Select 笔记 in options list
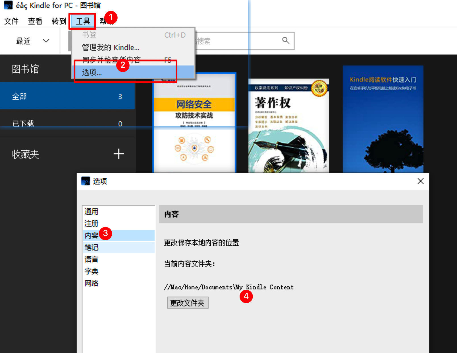 pyautogui.click(x=119, y=247)
